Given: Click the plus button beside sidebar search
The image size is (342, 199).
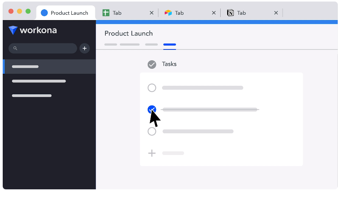Looking at the screenshot, I should click(x=85, y=48).
